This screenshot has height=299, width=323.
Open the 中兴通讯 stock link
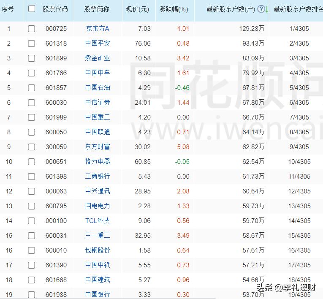coord(98,191)
